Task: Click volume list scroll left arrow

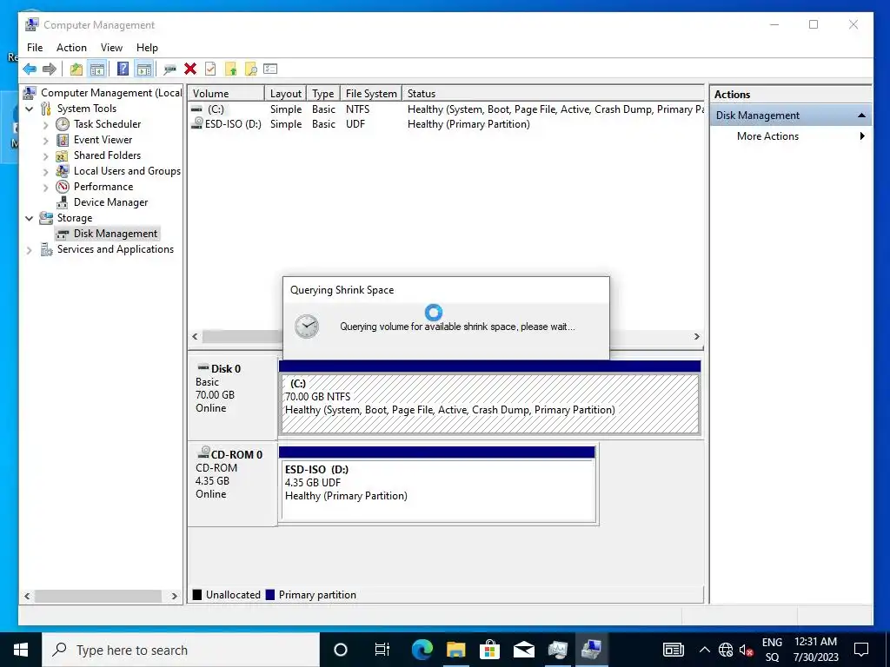Action: pyautogui.click(x=196, y=336)
